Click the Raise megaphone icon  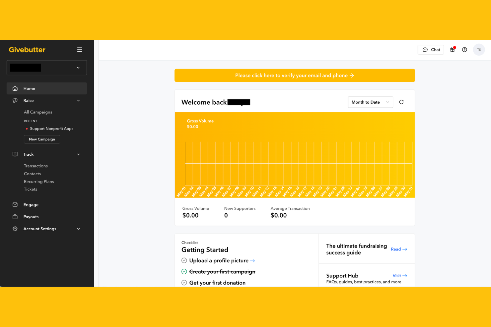pyautogui.click(x=15, y=100)
